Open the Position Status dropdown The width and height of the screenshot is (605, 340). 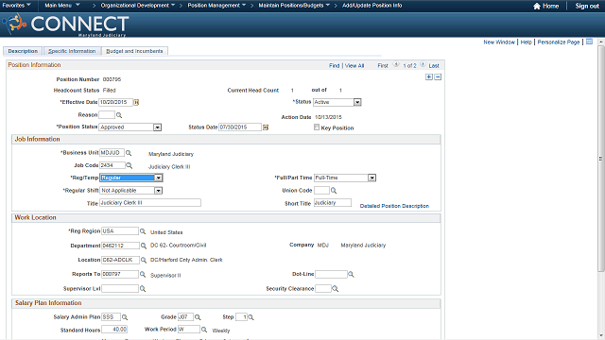coord(157,127)
